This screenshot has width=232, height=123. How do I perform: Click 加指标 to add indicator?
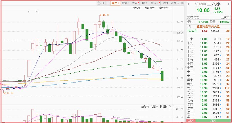(154, 107)
